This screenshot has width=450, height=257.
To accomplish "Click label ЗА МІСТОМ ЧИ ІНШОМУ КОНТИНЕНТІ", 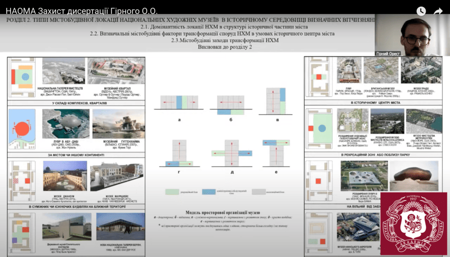I will [76, 155].
